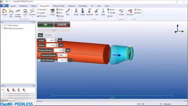The image size is (188, 106).
Task: Click Copy in the Edit group
Action: [138, 10]
